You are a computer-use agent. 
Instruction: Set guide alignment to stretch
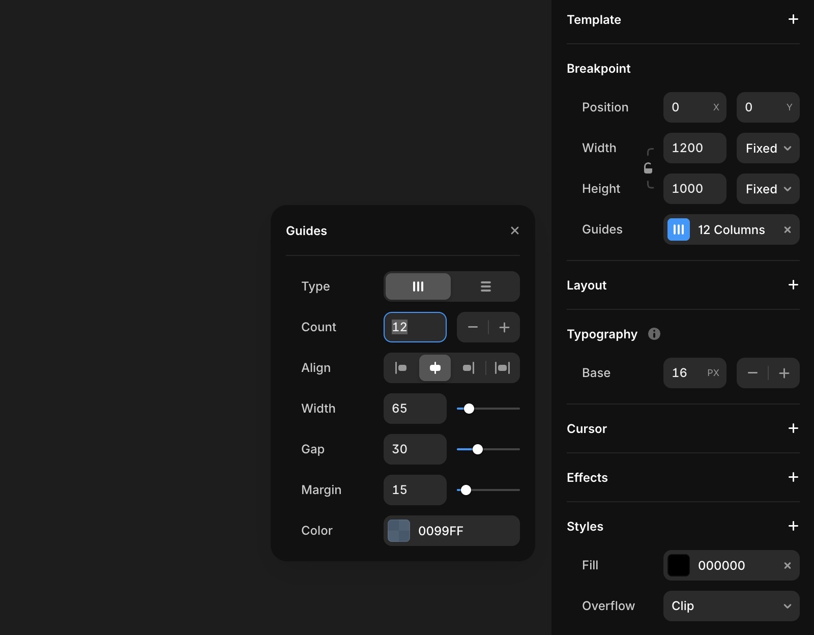(503, 368)
